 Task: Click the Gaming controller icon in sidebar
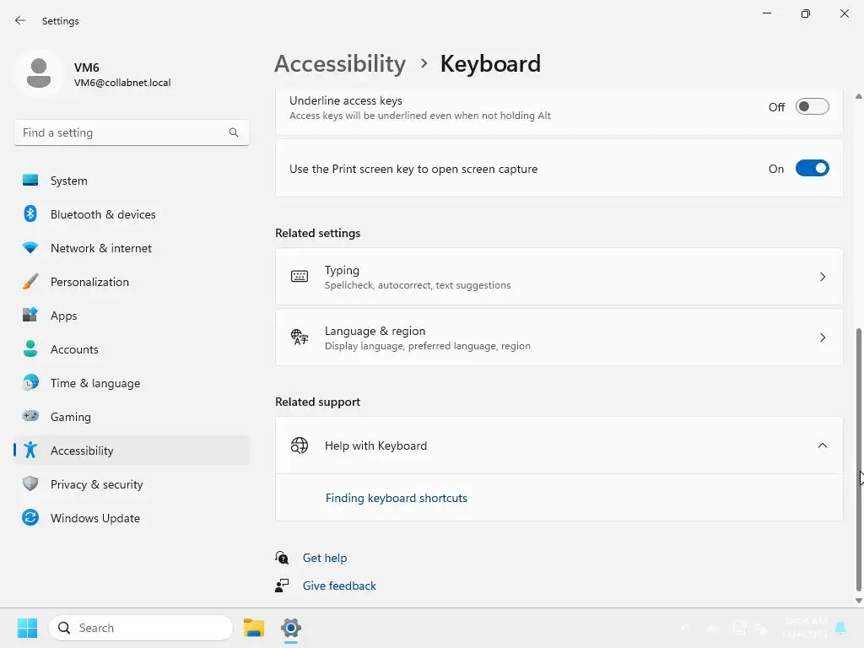tap(30, 417)
